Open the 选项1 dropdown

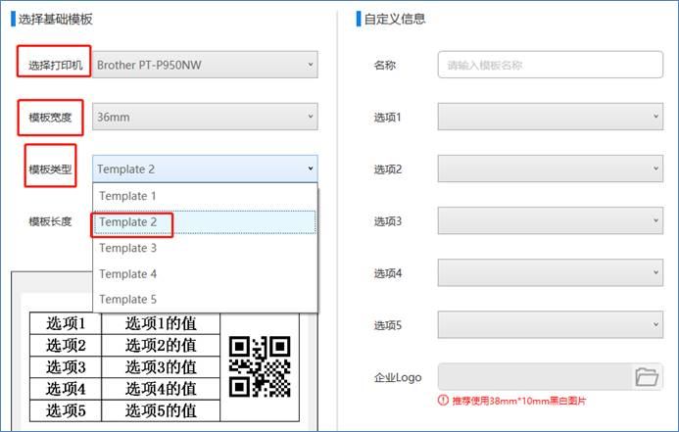click(x=551, y=117)
